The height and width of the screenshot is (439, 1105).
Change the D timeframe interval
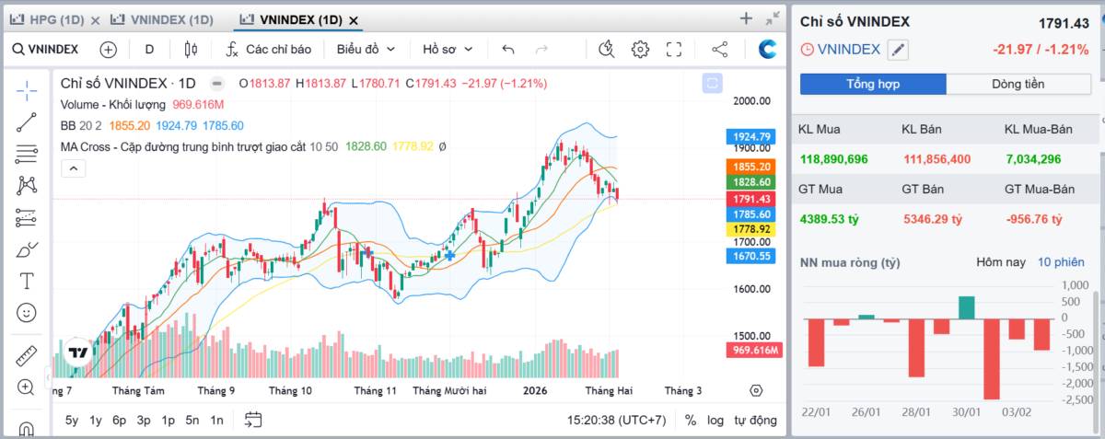pos(149,49)
